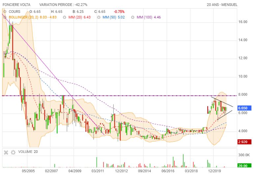259x176 pixels.
Task: Click the 02/2007 date axis label
Action: pos(51,171)
